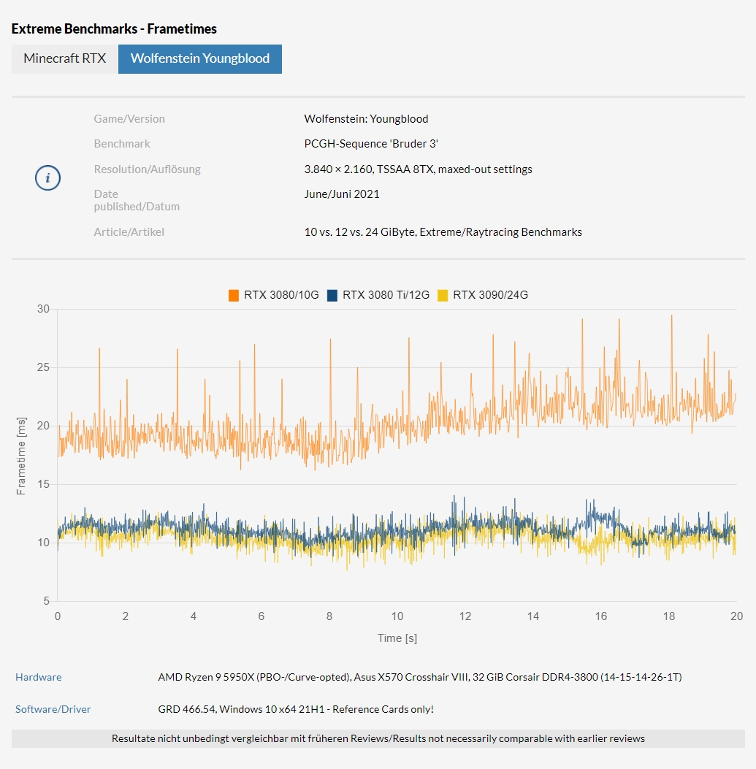
Task: Open the Hardware link
Action: pos(38,677)
